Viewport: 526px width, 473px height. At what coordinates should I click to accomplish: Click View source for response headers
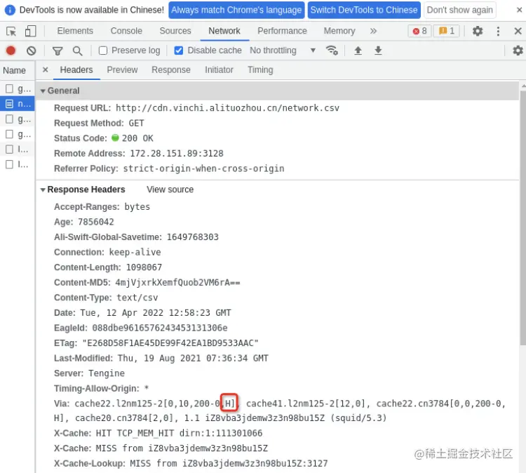(170, 189)
